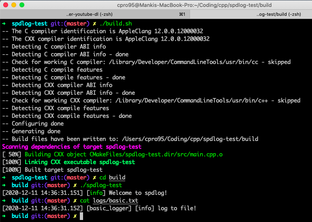Click the /Library/Developer/CommandLineTools/usr/bin/cc path
Screen dimensions: 312x222
click(x=184, y=62)
